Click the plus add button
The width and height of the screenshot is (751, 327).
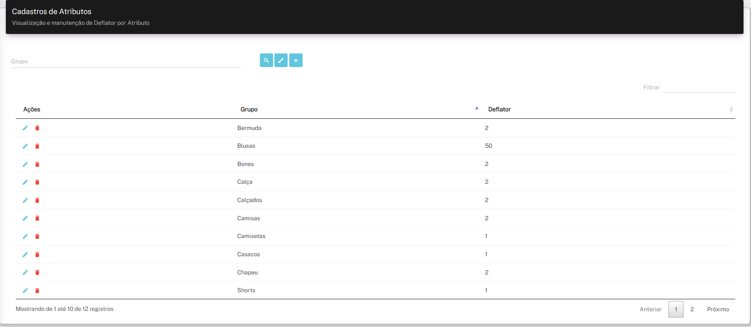click(x=296, y=60)
